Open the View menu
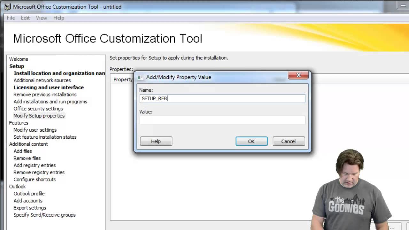 pyautogui.click(x=41, y=18)
